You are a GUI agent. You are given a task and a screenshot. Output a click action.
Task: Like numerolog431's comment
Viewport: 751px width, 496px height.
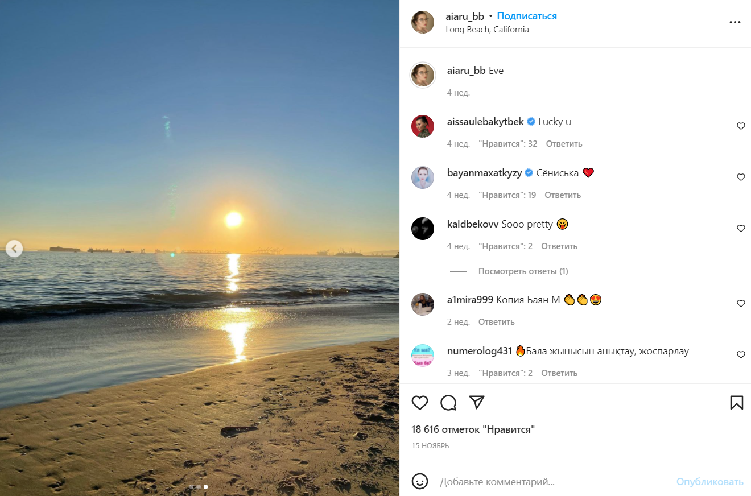[741, 355]
